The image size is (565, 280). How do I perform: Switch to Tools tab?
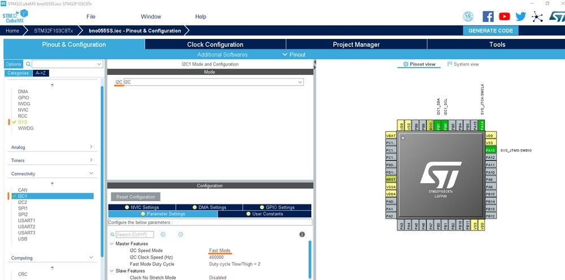(497, 45)
